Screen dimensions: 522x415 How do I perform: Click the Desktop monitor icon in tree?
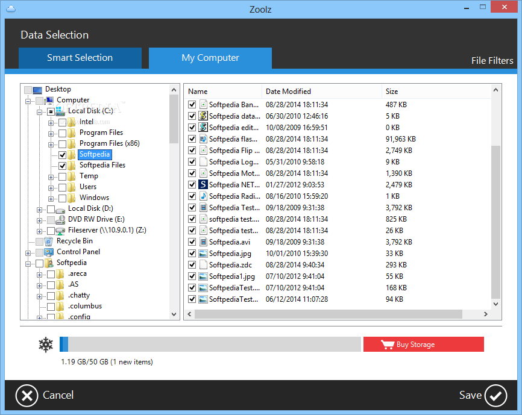[37, 90]
